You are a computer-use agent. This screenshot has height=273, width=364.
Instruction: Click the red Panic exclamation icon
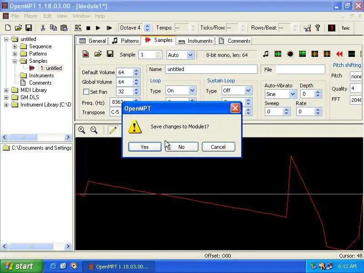[332, 28]
